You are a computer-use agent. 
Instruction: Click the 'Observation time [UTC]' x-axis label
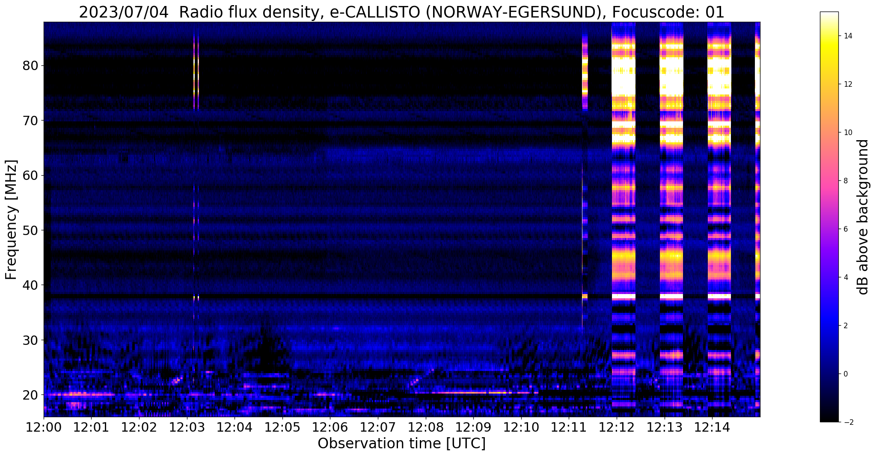(x=401, y=444)
